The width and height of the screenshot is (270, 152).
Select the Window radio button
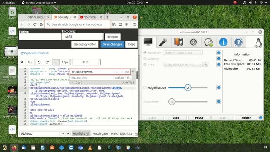[x=145, y=59]
